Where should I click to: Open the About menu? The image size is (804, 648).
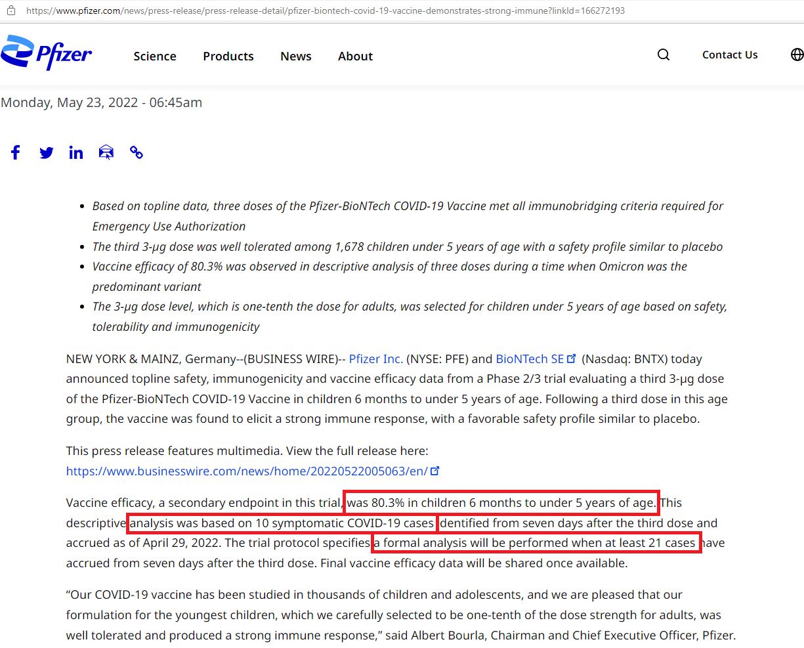355,56
